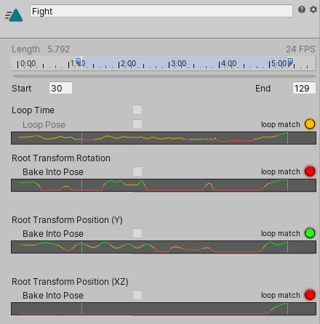Enable Bake Into Pose for Root Transform Rotation

(137, 171)
